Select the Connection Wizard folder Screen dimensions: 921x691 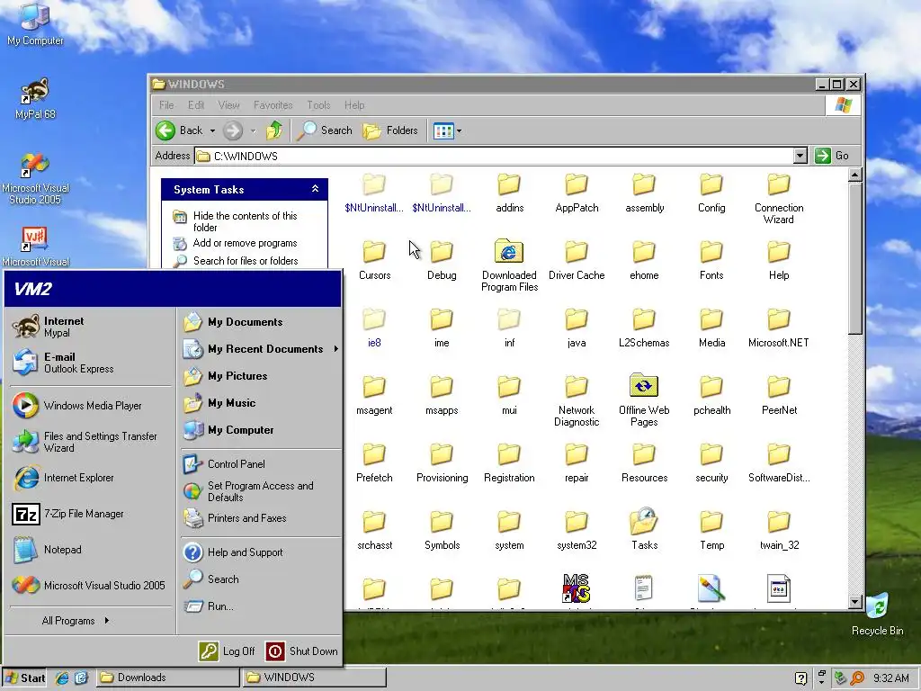point(778,199)
